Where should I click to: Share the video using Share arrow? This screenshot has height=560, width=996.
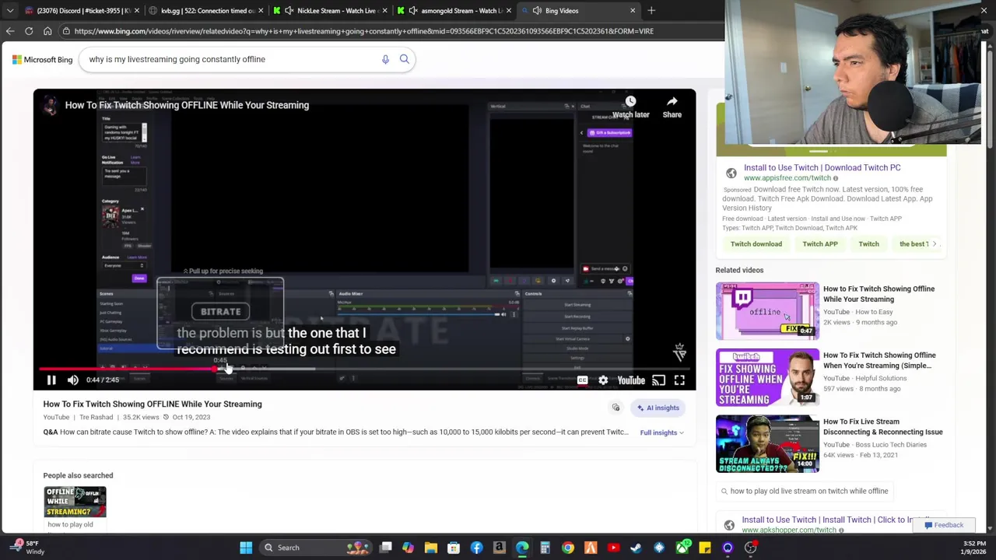tap(672, 107)
